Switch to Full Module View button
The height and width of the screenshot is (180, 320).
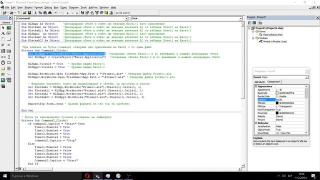[x=20, y=168]
